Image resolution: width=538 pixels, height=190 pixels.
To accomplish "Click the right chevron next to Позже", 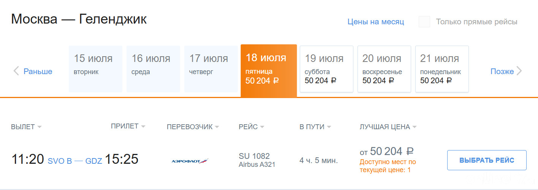I will click(519, 71).
